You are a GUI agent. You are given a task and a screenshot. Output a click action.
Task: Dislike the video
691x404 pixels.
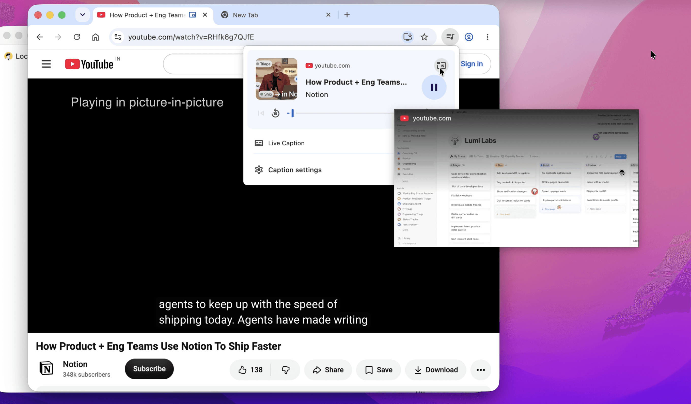pyautogui.click(x=286, y=370)
